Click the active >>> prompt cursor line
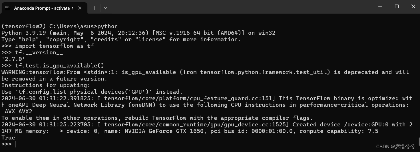 pyautogui.click(x=8, y=144)
